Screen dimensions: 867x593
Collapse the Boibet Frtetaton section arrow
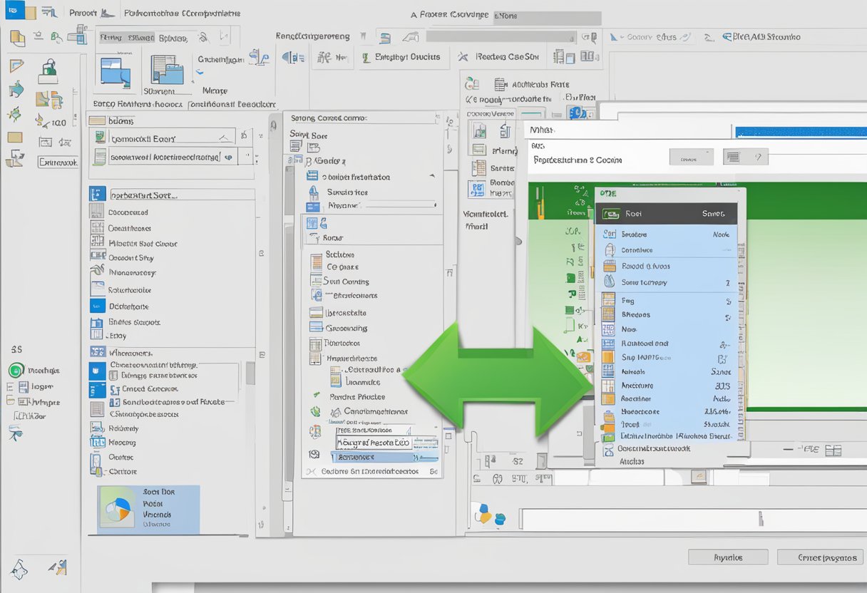tap(431, 176)
